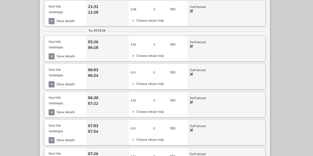Click cart icon for 05:26 train
The height and width of the screenshot is (156, 313).
(191, 47)
